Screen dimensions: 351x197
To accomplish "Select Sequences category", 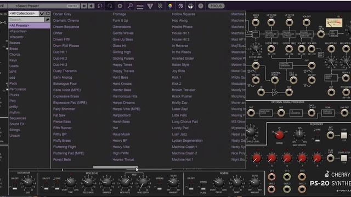I will (18, 118).
